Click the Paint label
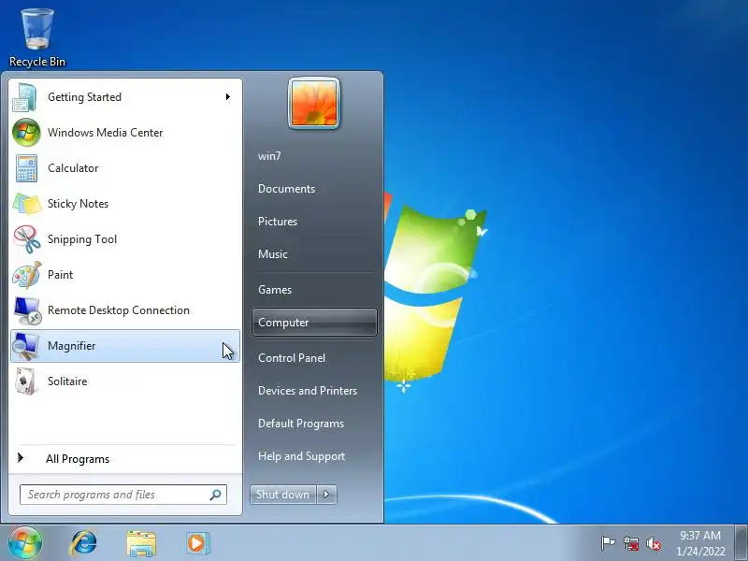Image resolution: width=748 pixels, height=561 pixels. pyautogui.click(x=60, y=275)
